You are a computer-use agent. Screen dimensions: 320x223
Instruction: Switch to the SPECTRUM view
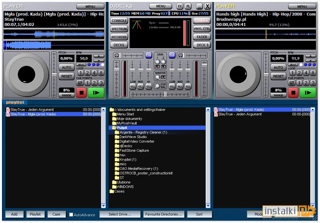click(119, 29)
